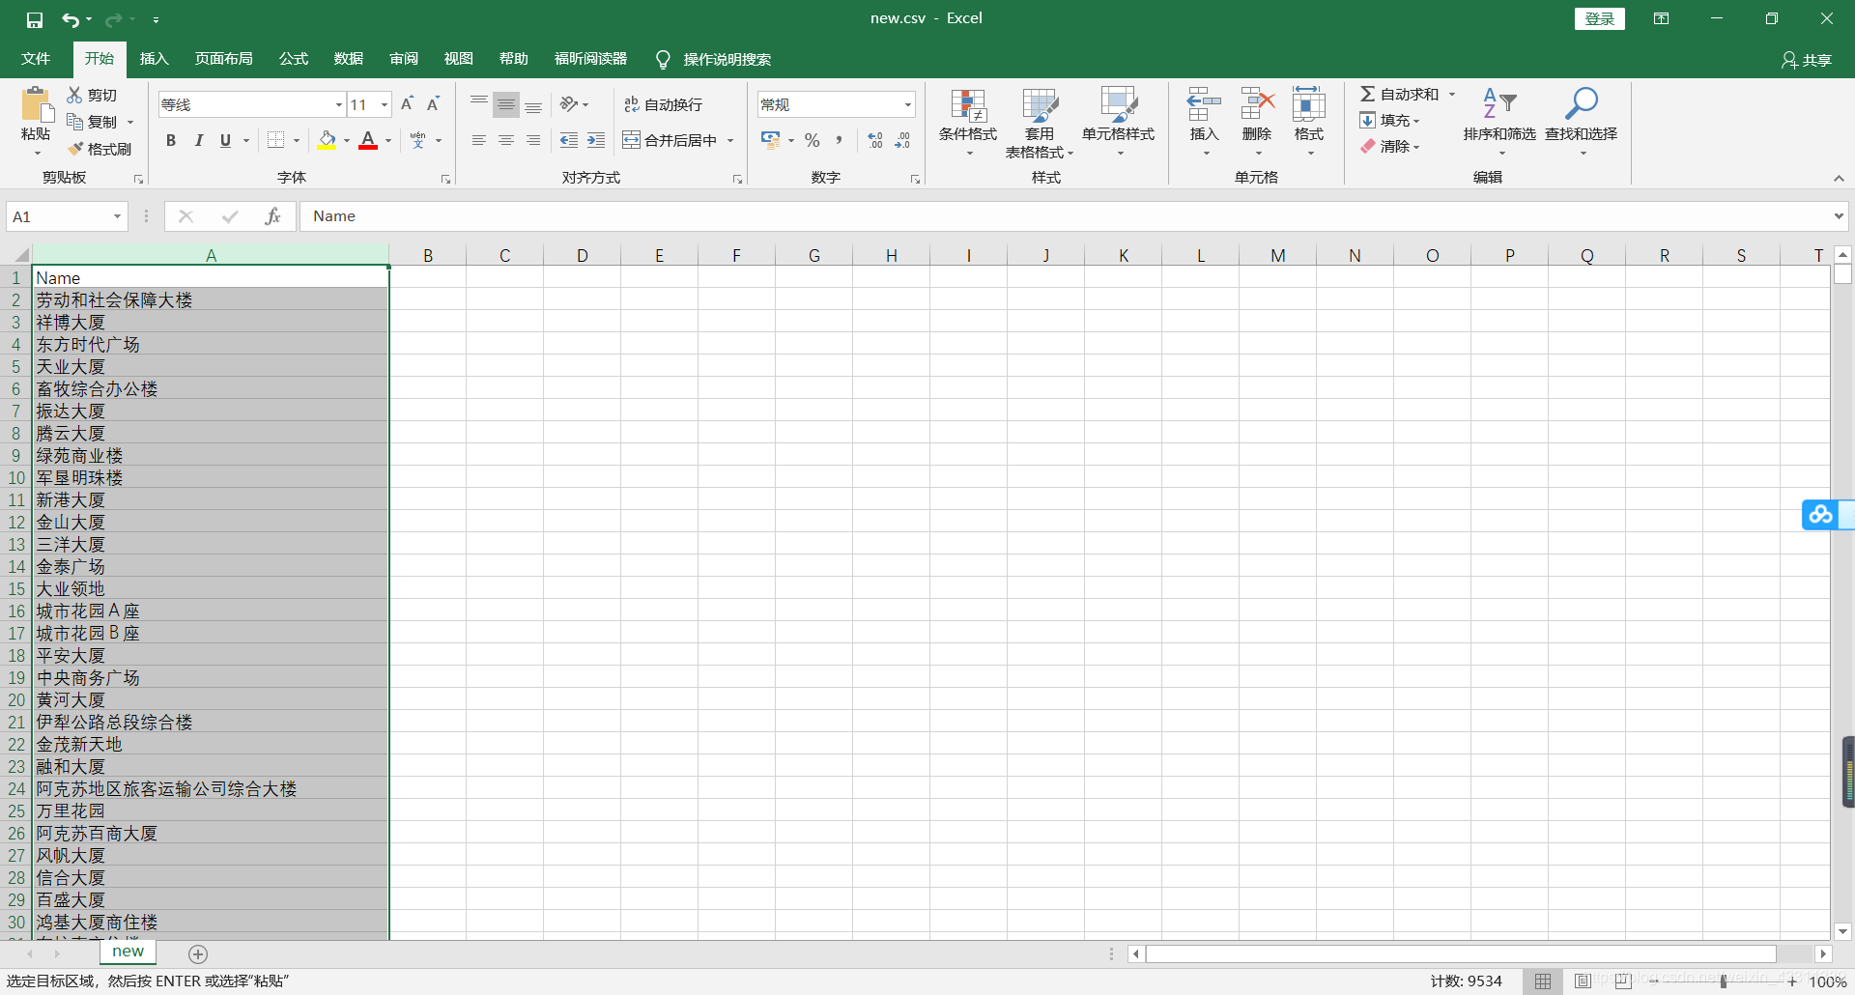Screen dimensions: 1855x995
Task: Click the Format Painter brush icon
Action: (75, 149)
